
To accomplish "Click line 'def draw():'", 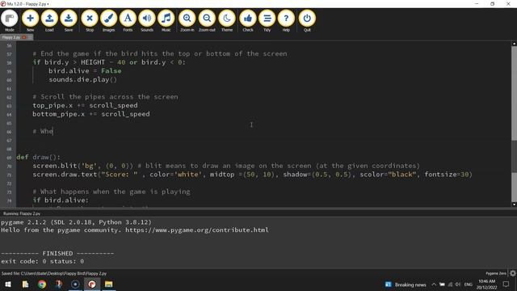I will tap(39, 157).
